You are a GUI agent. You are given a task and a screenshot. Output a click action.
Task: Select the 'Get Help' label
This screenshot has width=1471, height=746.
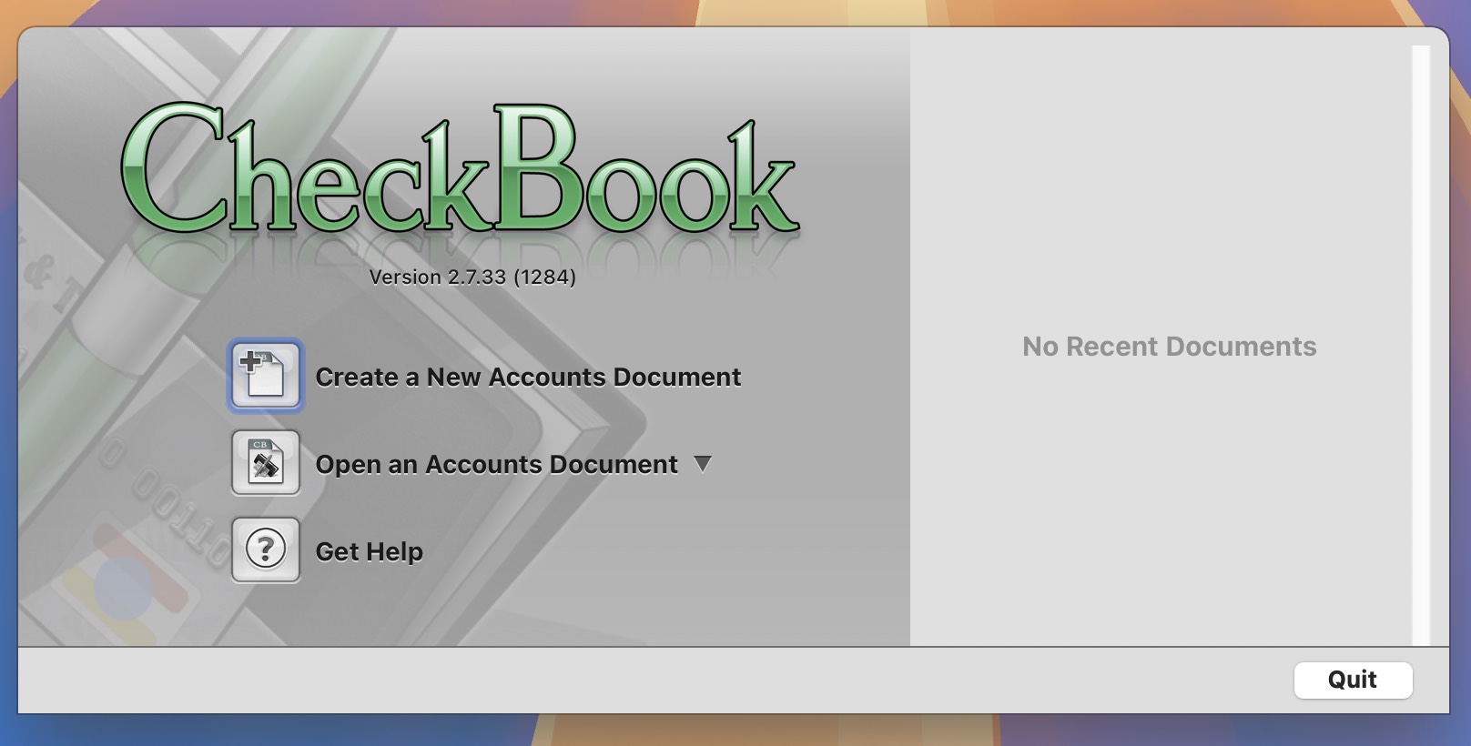(369, 551)
